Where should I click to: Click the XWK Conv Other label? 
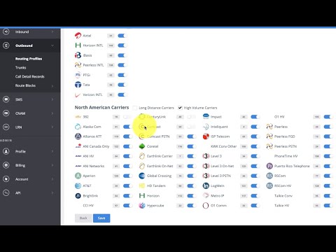pyautogui.click(x=223, y=146)
